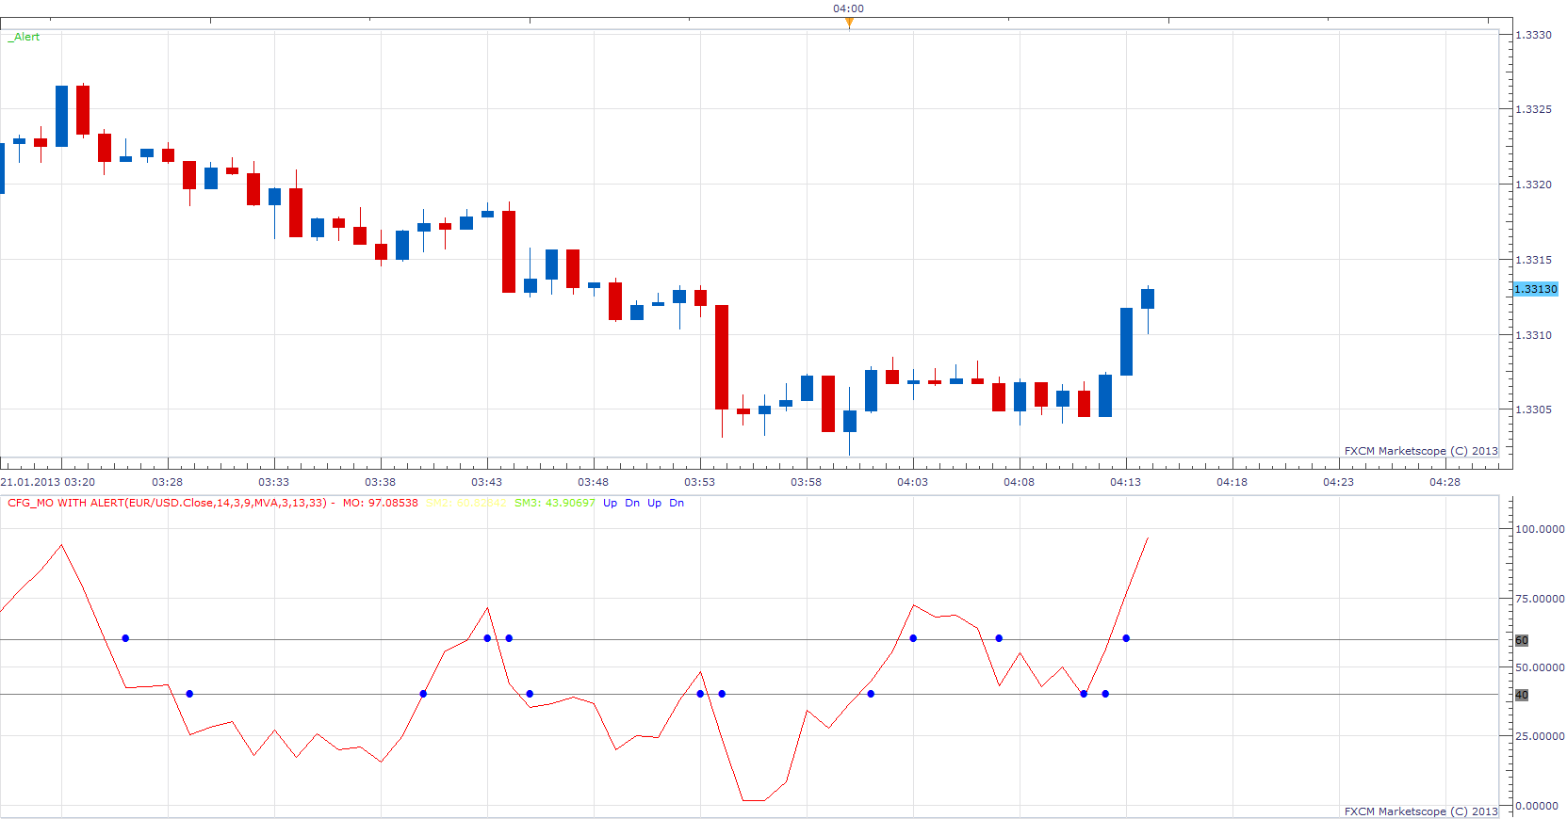Click the 04:13 time axis label
1567x819 pixels.
coord(1125,482)
